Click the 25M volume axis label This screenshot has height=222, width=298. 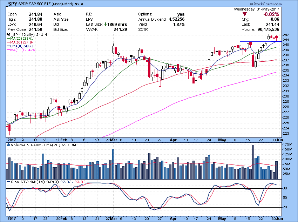click(286, 174)
